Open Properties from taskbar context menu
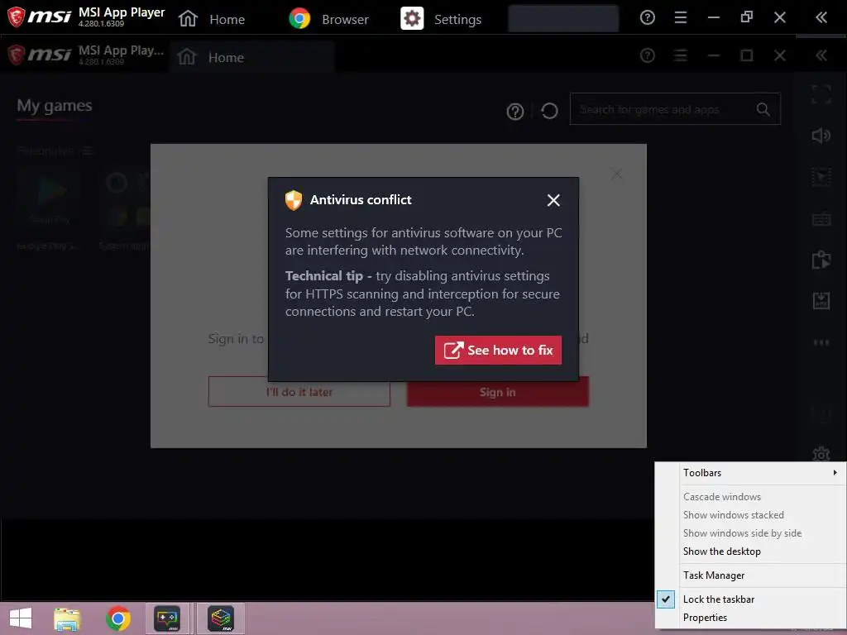847x635 pixels. 705,617
